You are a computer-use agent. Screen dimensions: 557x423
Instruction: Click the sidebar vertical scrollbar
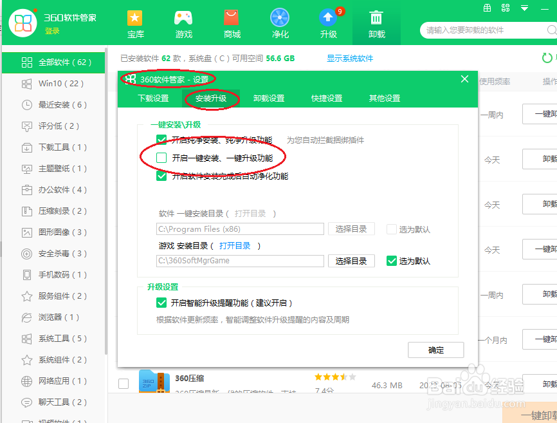pyautogui.click(x=106, y=201)
